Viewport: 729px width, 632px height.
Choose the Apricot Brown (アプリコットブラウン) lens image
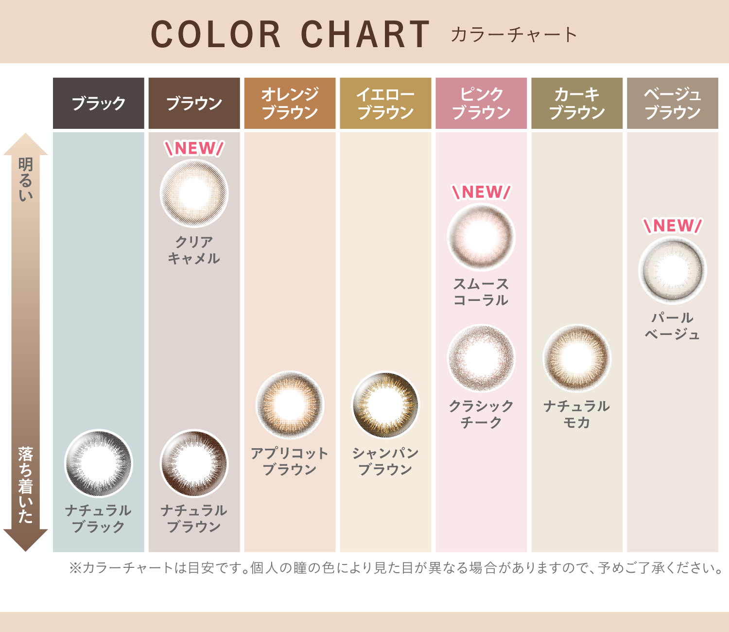(x=290, y=405)
